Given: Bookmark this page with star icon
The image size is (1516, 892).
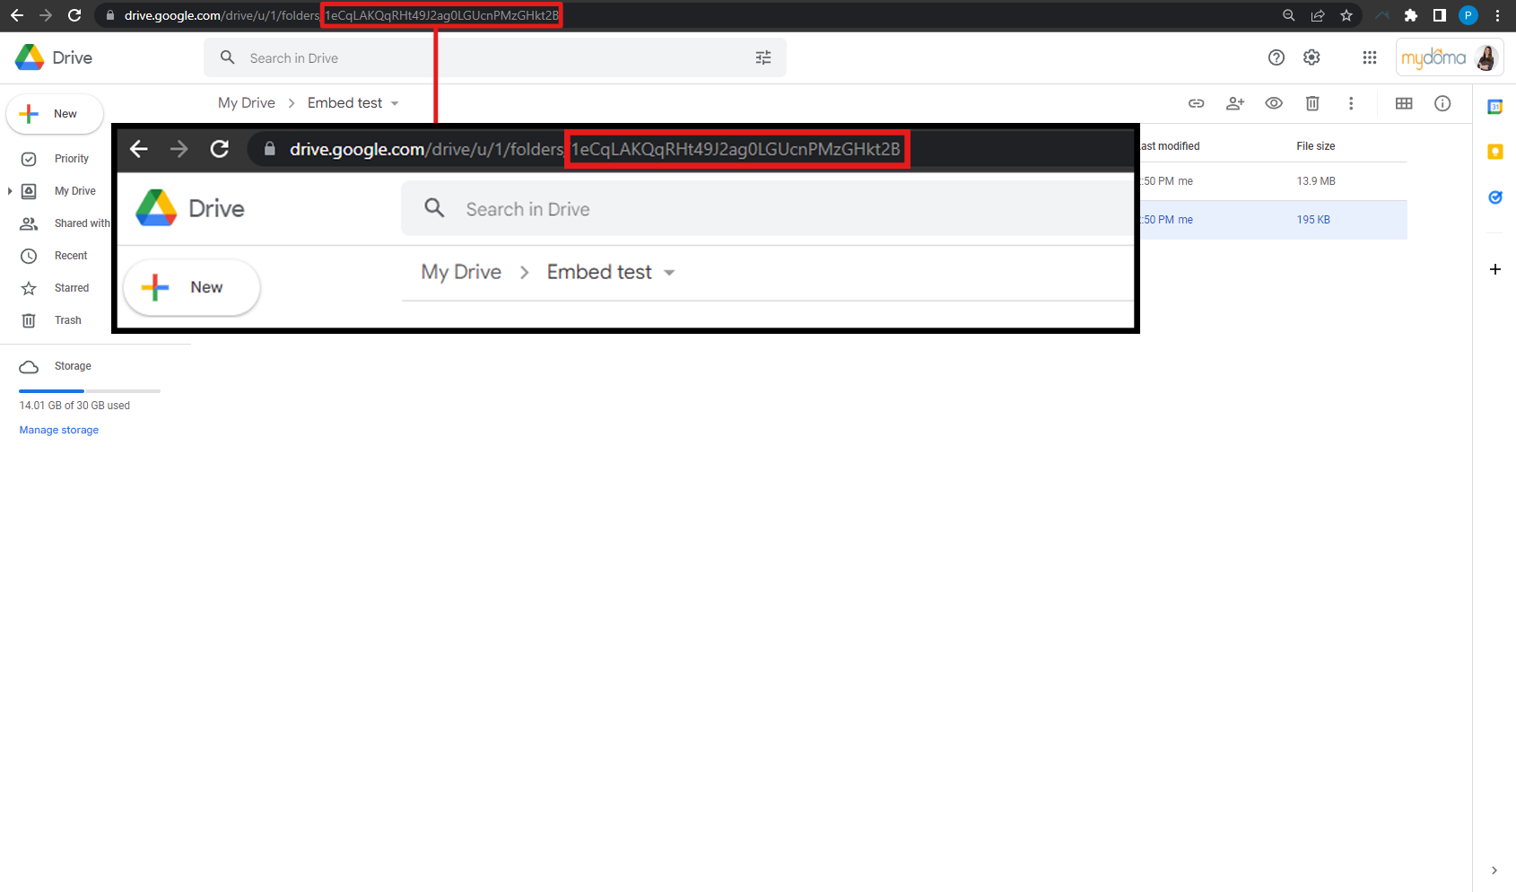Looking at the screenshot, I should tap(1346, 15).
